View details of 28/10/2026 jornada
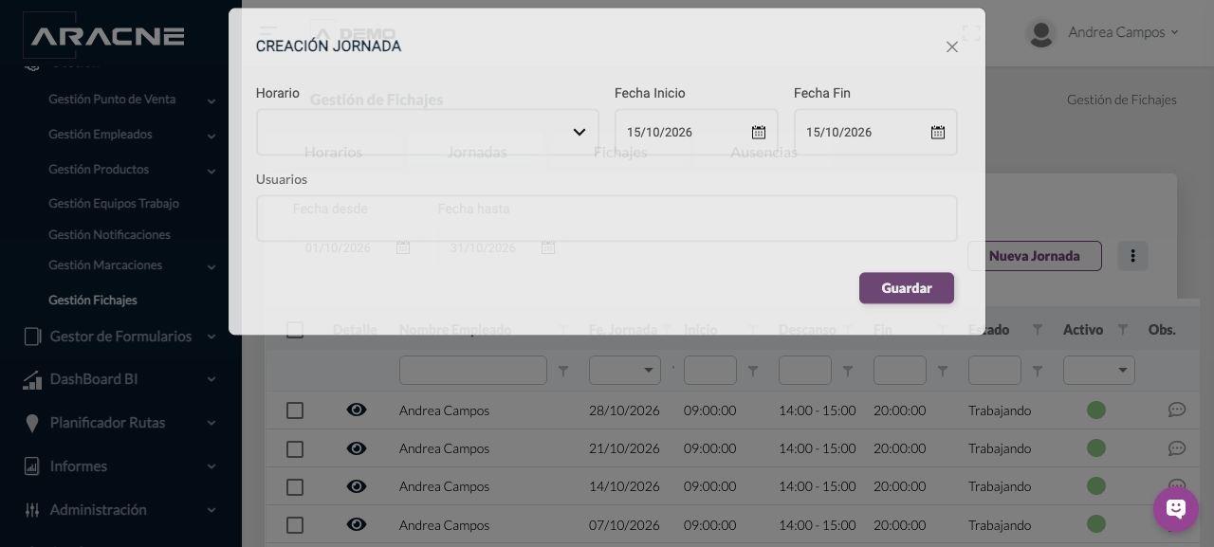 (x=357, y=410)
